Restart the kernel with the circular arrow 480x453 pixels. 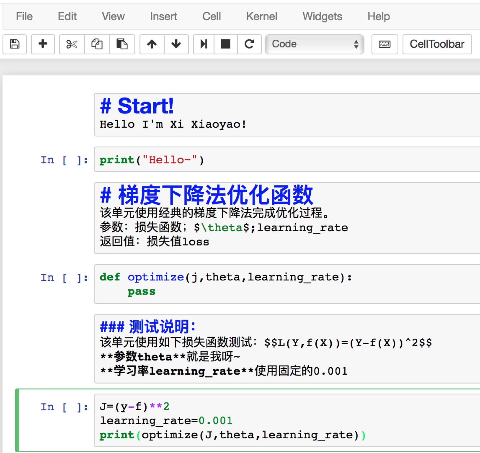pyautogui.click(x=249, y=44)
